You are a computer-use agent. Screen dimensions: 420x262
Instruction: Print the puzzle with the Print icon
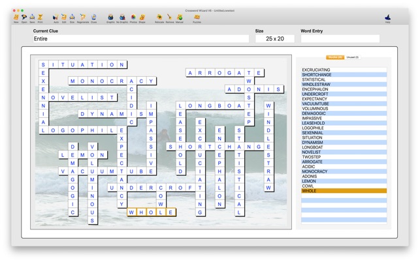tap(40, 17)
